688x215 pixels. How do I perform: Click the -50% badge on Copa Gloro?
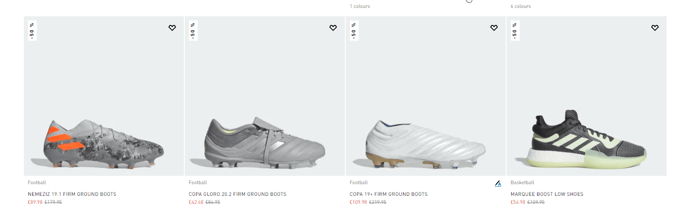pos(193,31)
